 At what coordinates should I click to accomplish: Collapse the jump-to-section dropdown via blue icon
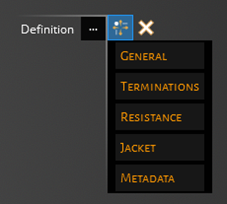coord(120,28)
